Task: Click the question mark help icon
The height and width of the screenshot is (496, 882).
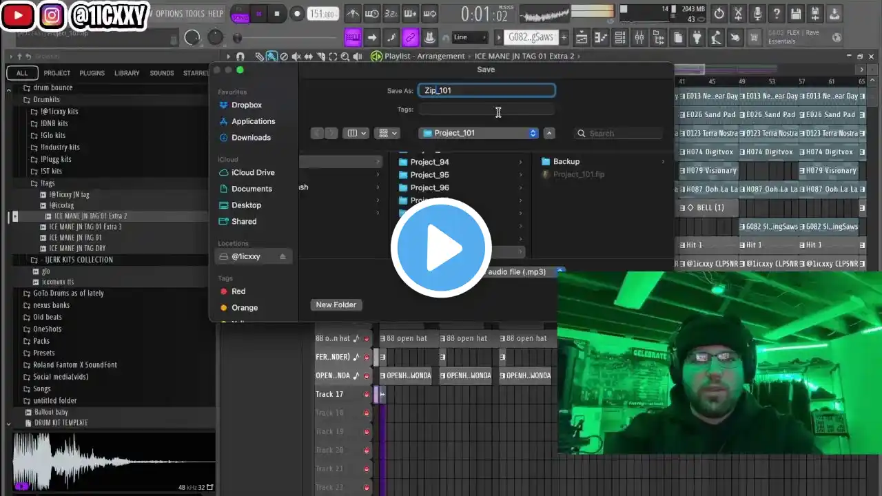Action: tap(777, 14)
